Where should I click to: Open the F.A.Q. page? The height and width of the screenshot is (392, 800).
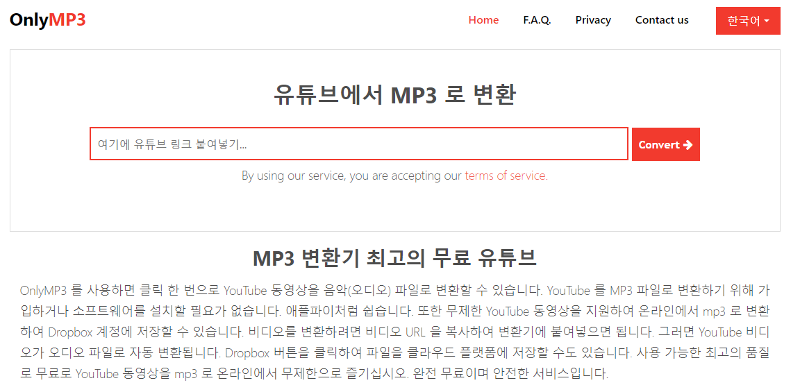(537, 20)
